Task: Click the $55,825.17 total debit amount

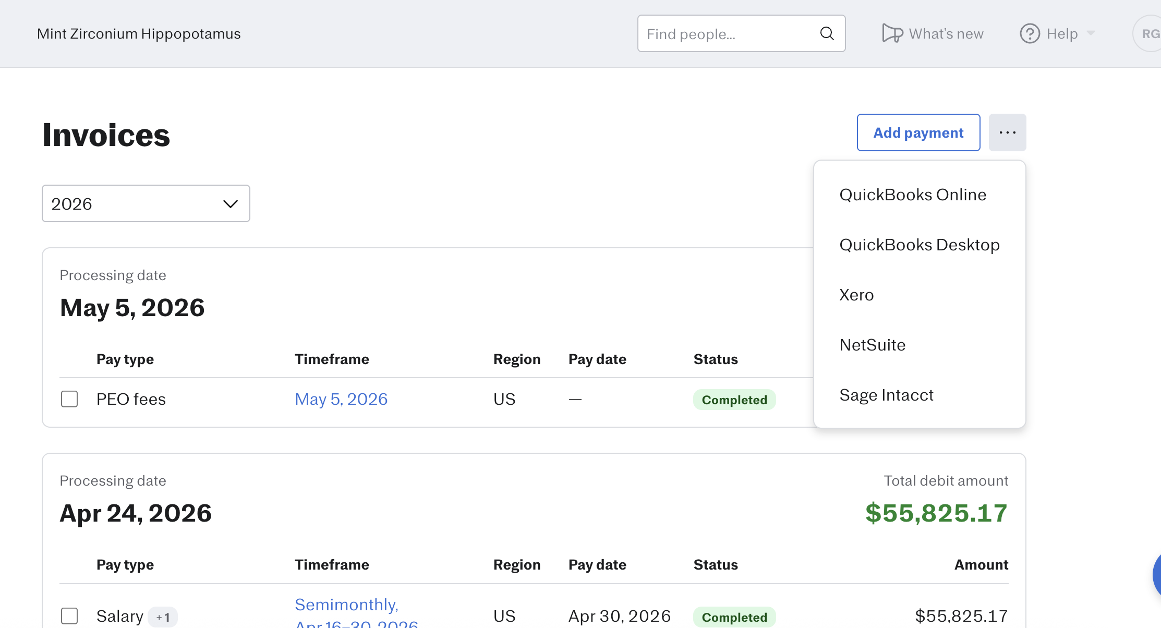Action: click(x=936, y=513)
